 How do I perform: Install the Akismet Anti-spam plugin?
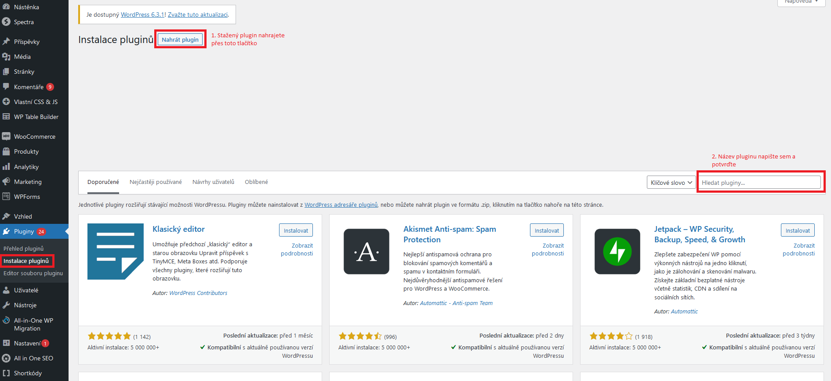[547, 230]
